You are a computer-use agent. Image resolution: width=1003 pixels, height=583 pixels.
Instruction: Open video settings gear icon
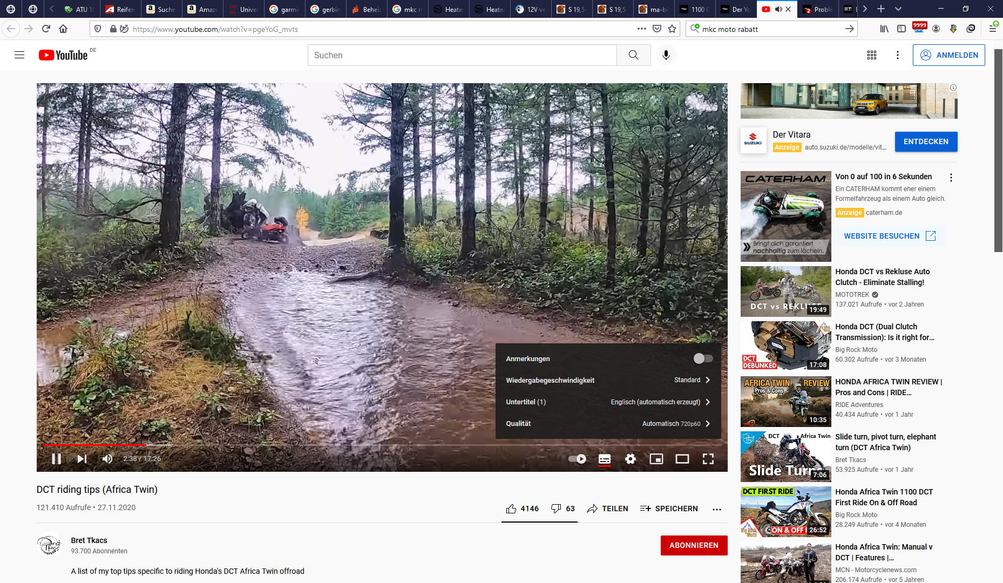[630, 459]
